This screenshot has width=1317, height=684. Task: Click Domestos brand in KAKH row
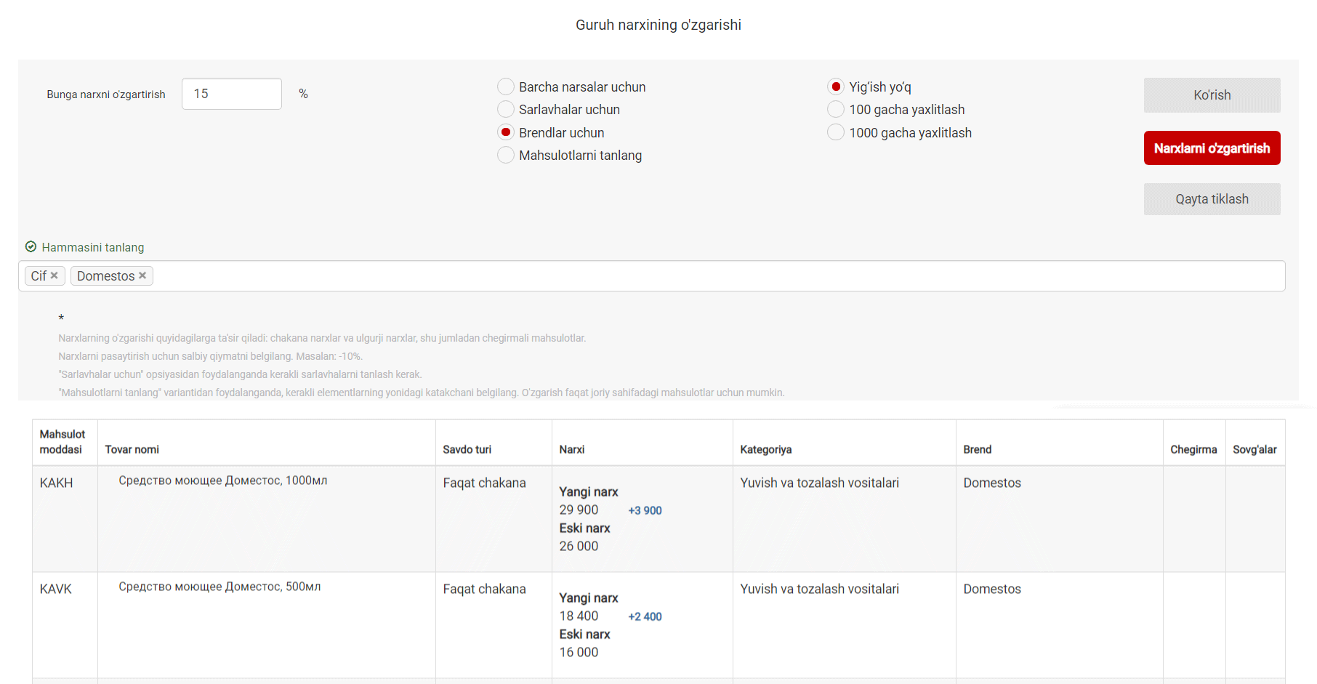pos(992,483)
